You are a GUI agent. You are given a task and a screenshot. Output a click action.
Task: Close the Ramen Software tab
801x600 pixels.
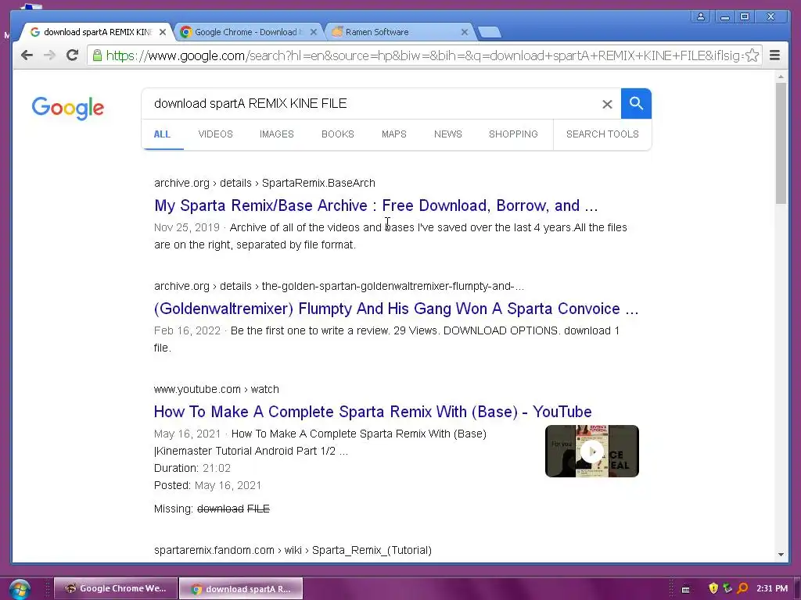(x=465, y=32)
